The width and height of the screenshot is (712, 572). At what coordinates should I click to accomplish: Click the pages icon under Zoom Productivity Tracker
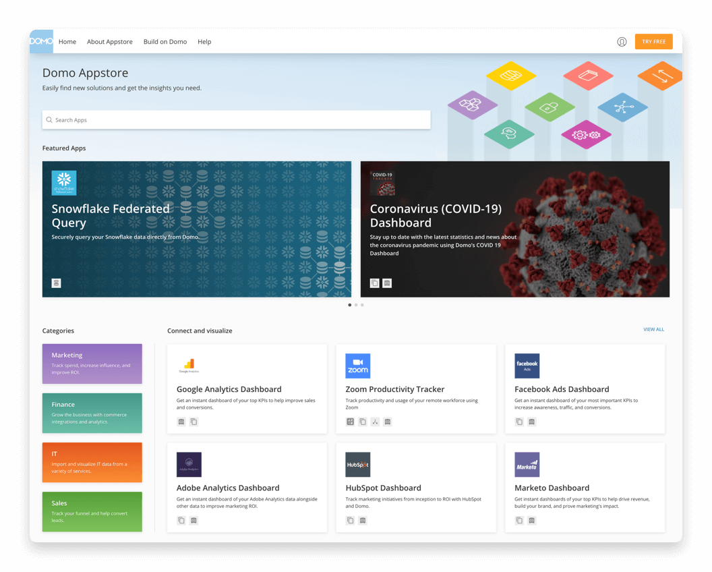pyautogui.click(x=363, y=422)
